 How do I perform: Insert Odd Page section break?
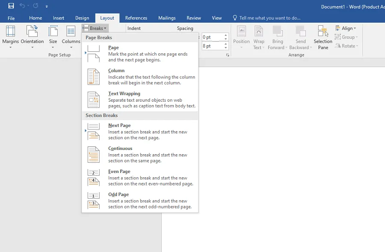[140, 200]
